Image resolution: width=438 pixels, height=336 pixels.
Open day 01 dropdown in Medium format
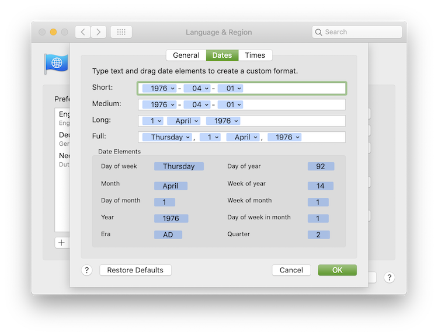(x=231, y=104)
